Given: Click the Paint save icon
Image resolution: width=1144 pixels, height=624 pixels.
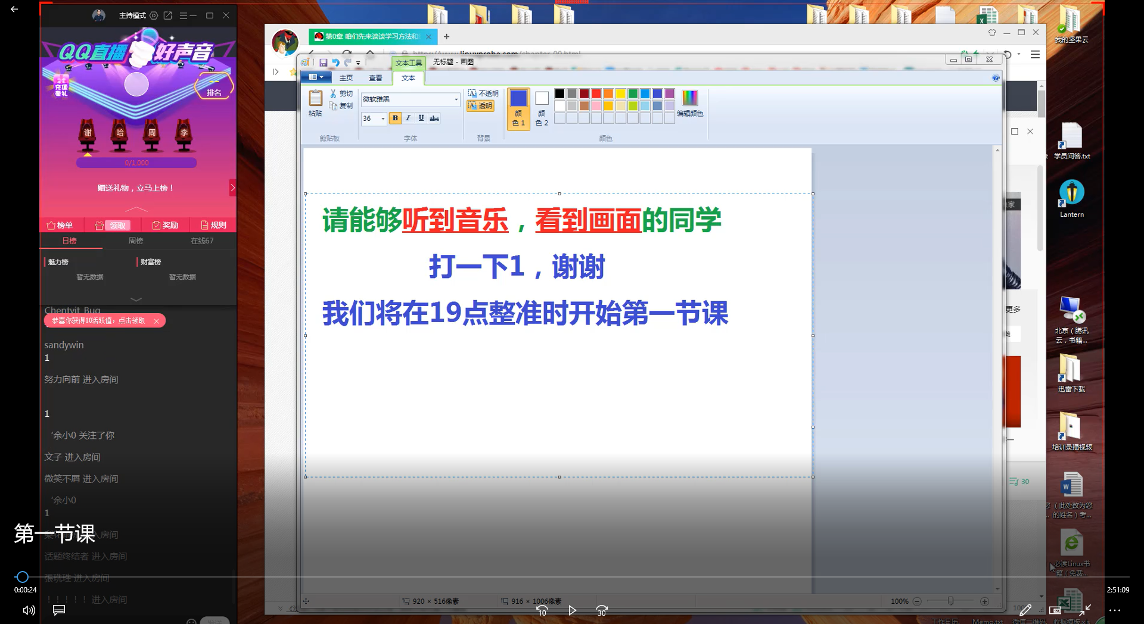Looking at the screenshot, I should click(323, 63).
